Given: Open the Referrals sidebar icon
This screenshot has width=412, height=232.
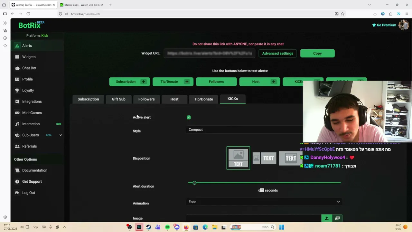Looking at the screenshot, I should [17, 146].
